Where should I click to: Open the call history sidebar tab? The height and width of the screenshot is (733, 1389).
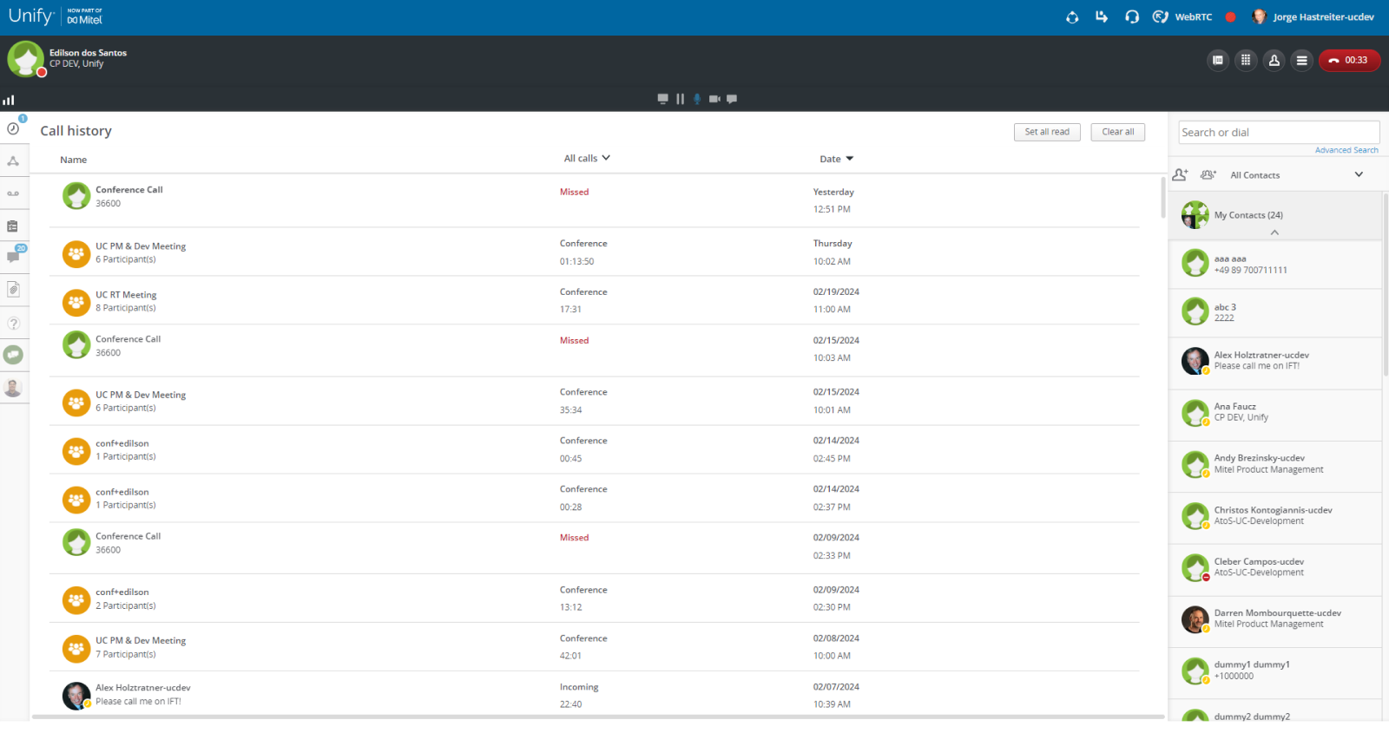[13, 128]
